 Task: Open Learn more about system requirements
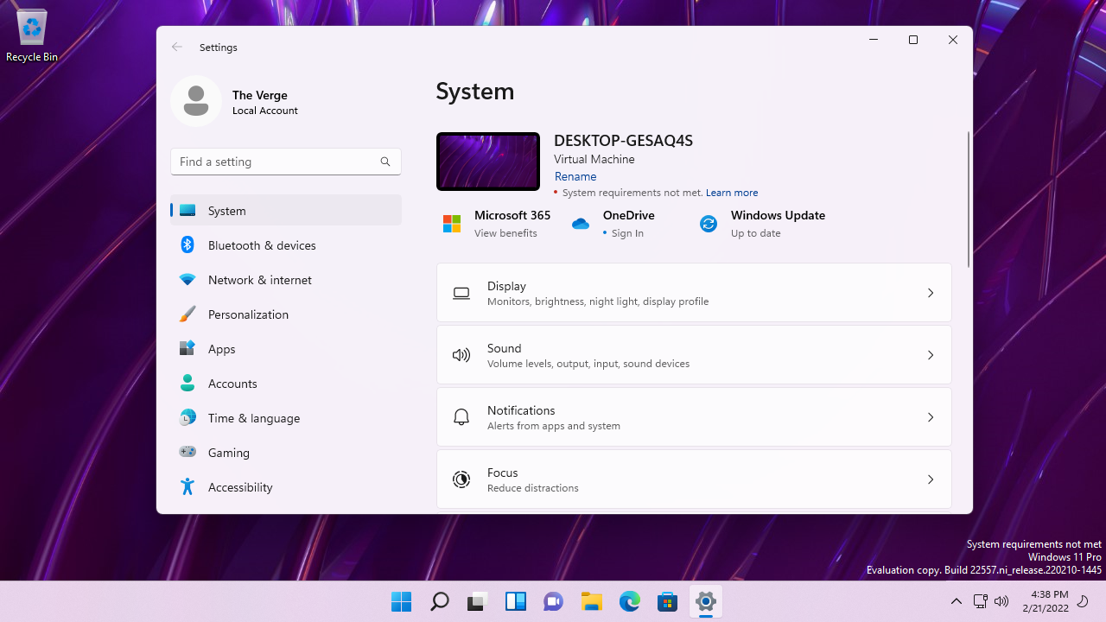coord(731,192)
